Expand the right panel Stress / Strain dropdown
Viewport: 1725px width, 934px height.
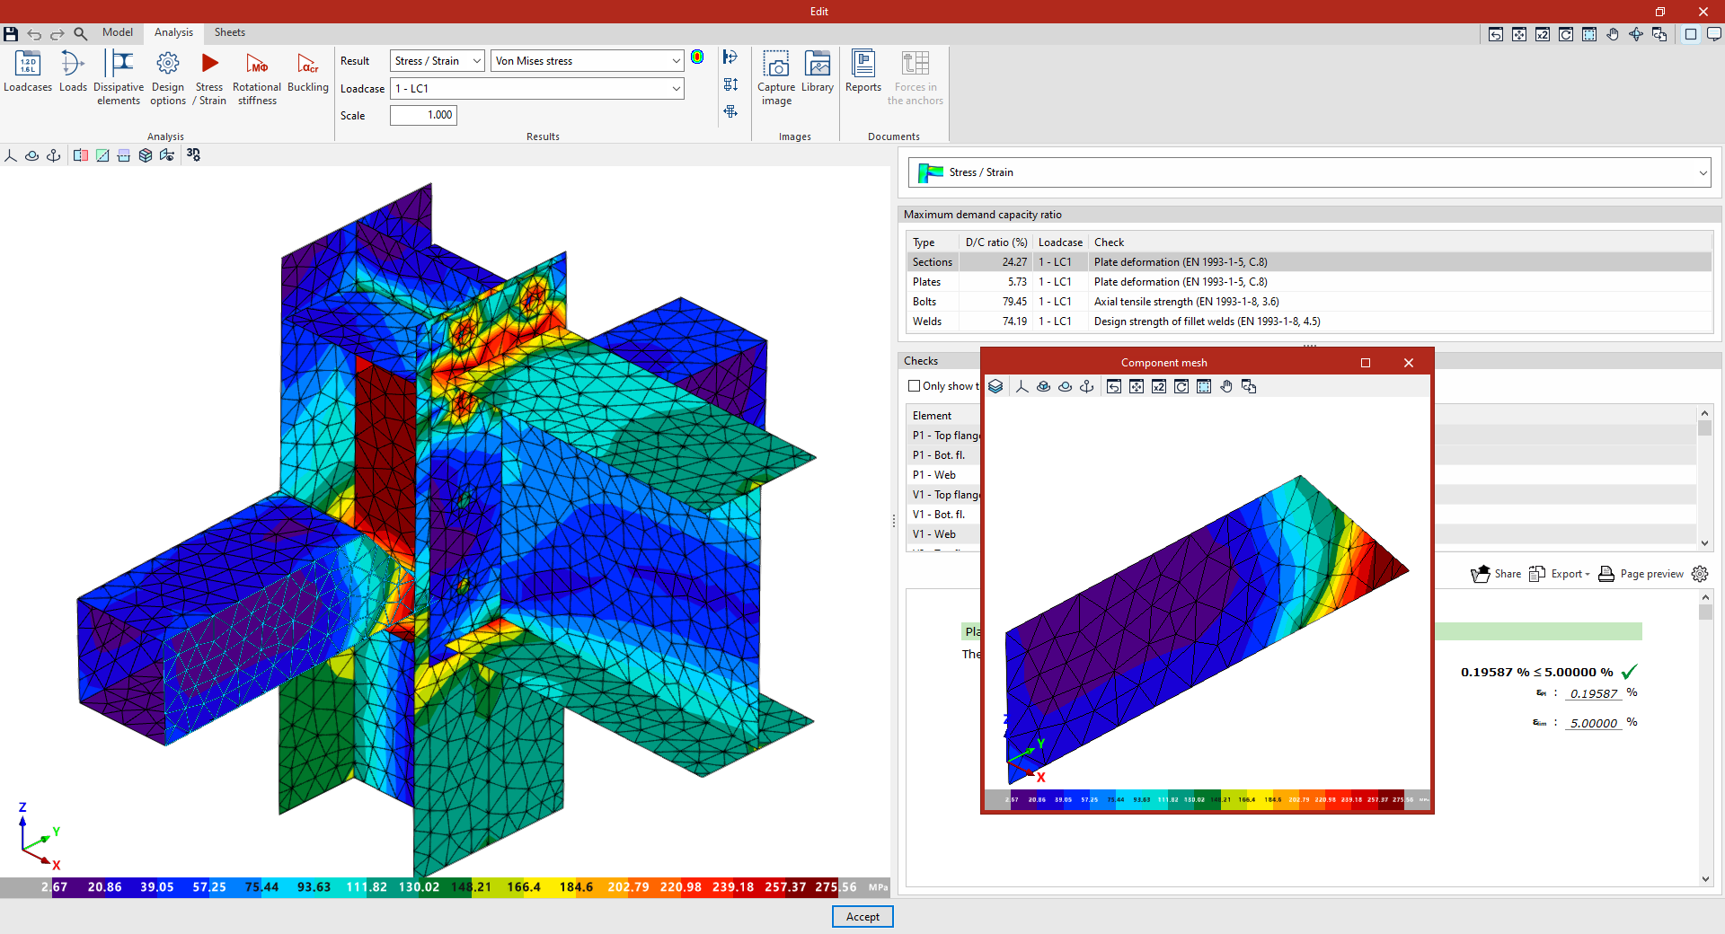[x=1310, y=172]
